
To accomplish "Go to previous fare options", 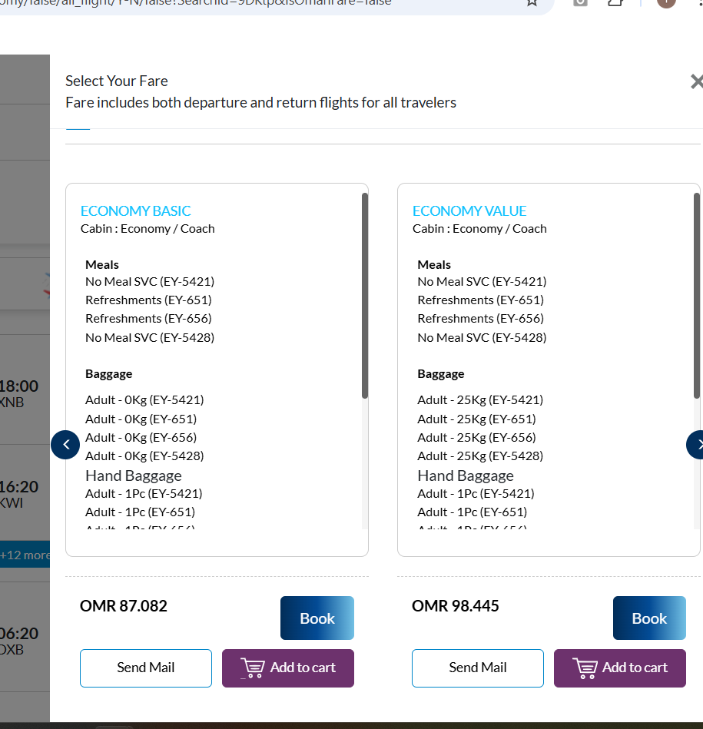I will click(x=65, y=444).
